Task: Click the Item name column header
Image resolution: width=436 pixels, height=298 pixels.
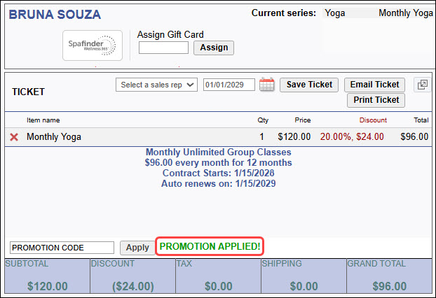Action: (43, 120)
